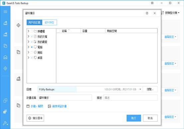Uncheck the 我的文檔 checkbox

click(32, 37)
